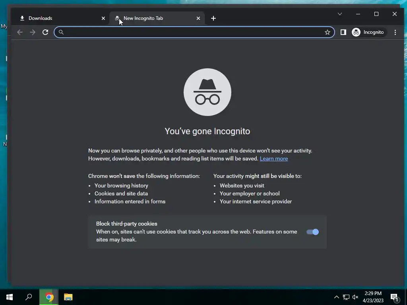Click 'Websites you visit' list item
The image size is (407, 305).
click(242, 185)
